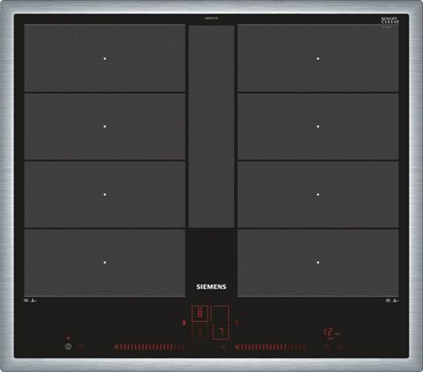Tap the rightmost timer symbol below the 12 display

click(x=340, y=348)
